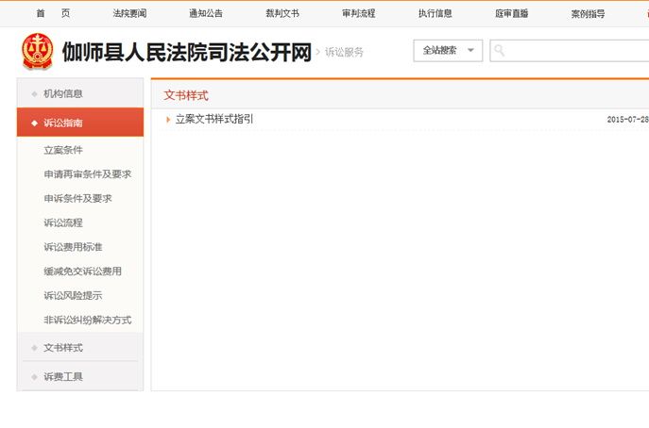
Task: Expand 诉费工具 sidebar section
Action: (63, 376)
